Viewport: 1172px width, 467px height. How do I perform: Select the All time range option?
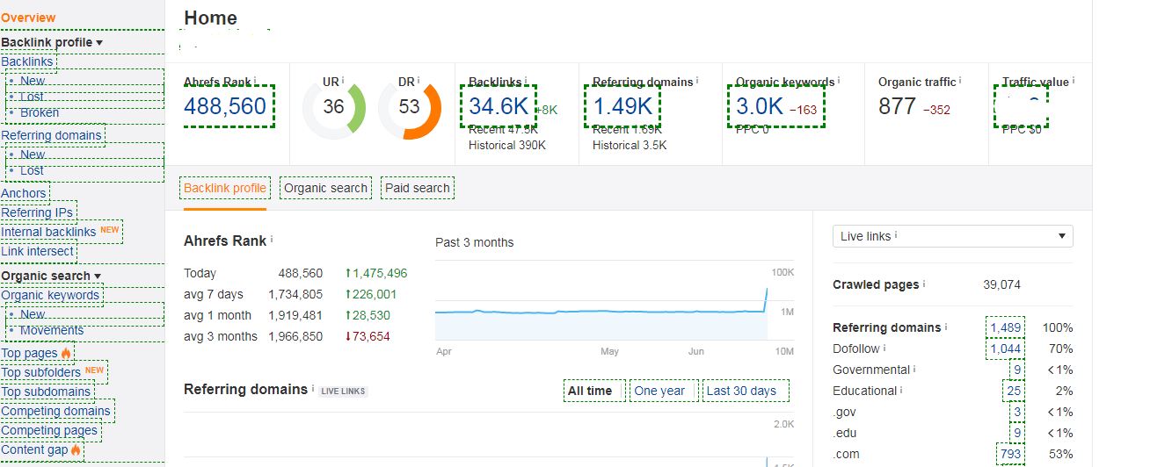[589, 391]
